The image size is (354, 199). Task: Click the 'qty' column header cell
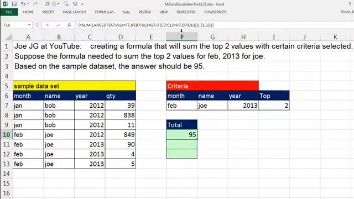(121, 96)
